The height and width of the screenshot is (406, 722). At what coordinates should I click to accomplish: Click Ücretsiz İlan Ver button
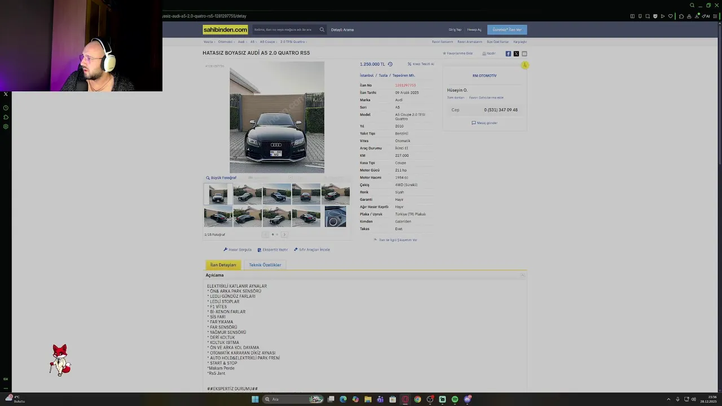507,29
